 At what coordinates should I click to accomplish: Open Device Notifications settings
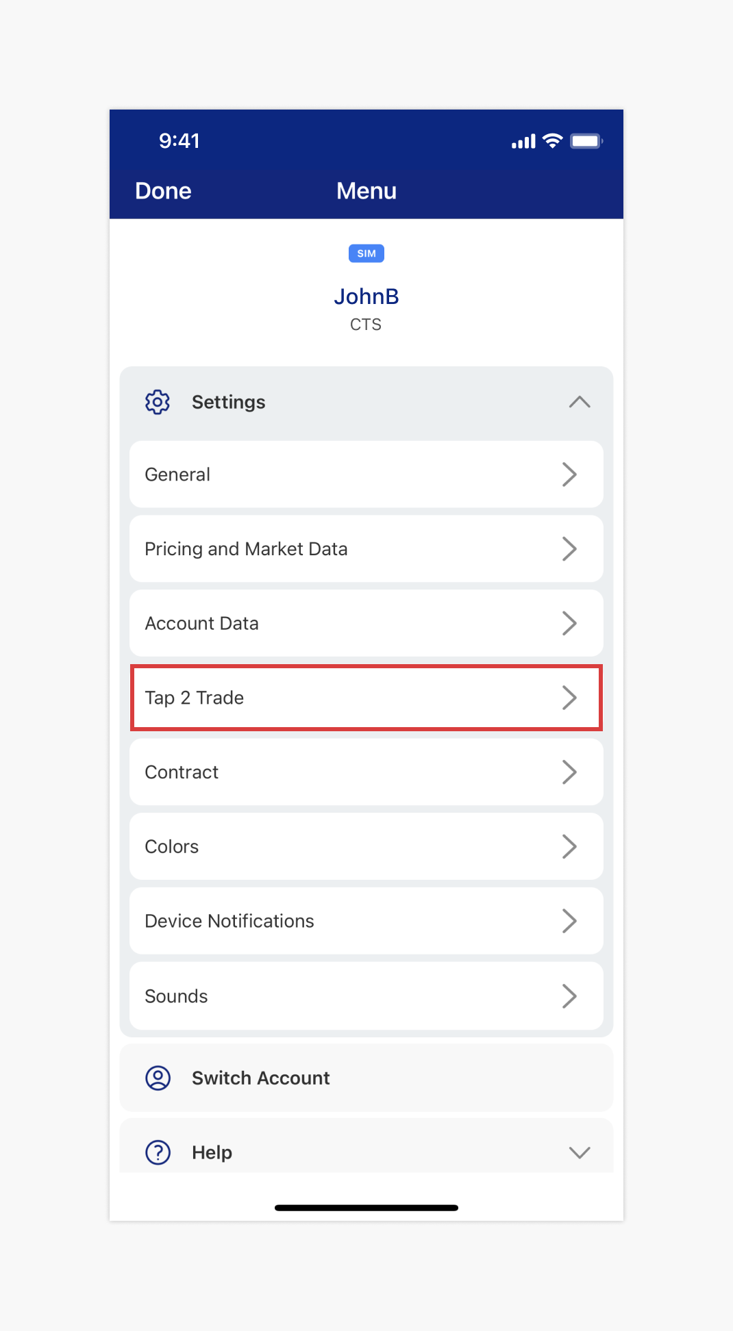(366, 922)
